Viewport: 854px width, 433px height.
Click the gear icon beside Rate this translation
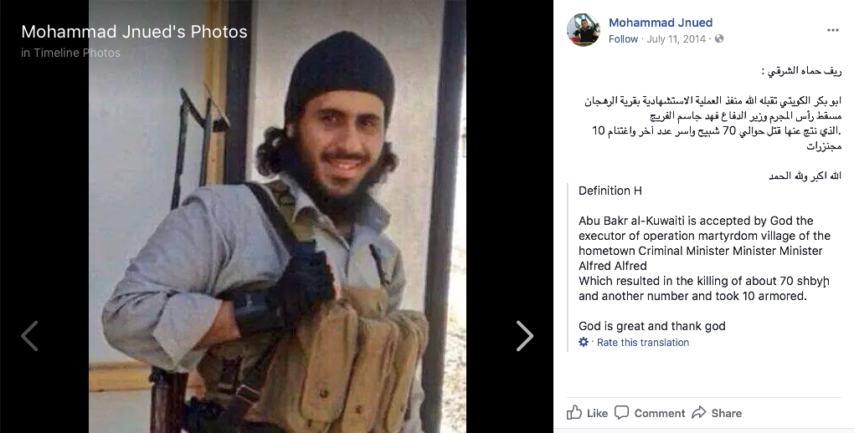click(584, 342)
